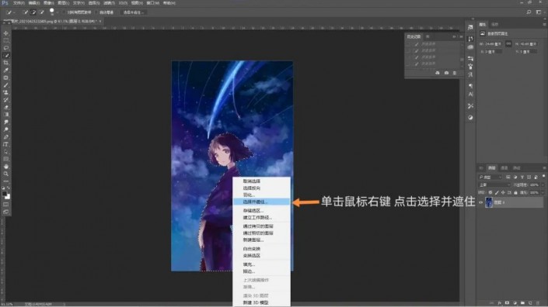Delete current state in History panel
Screen dimensions: 548x307
click(x=455, y=73)
